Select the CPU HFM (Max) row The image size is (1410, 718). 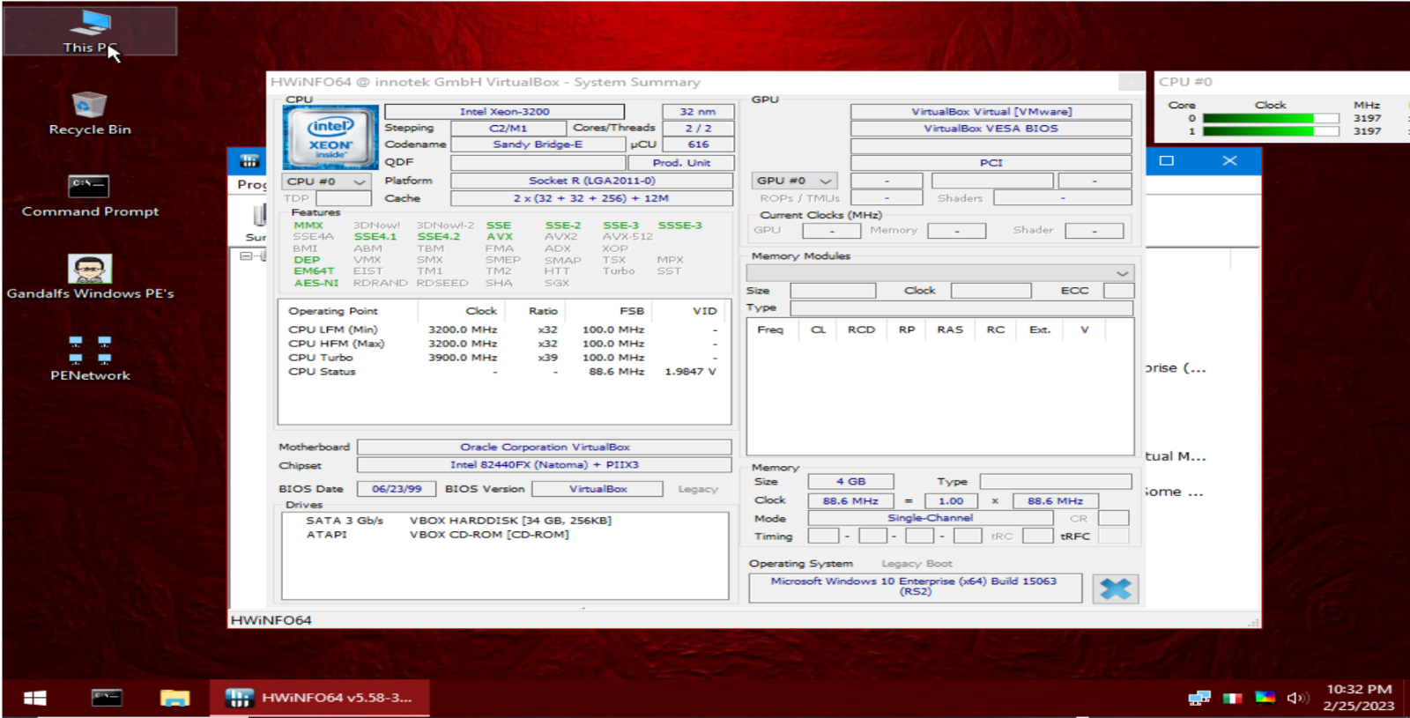pyautogui.click(x=503, y=344)
